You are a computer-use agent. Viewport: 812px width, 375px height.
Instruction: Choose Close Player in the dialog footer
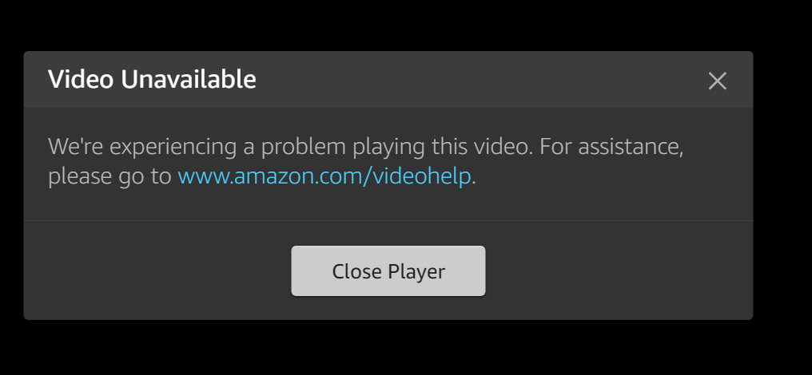pos(388,271)
